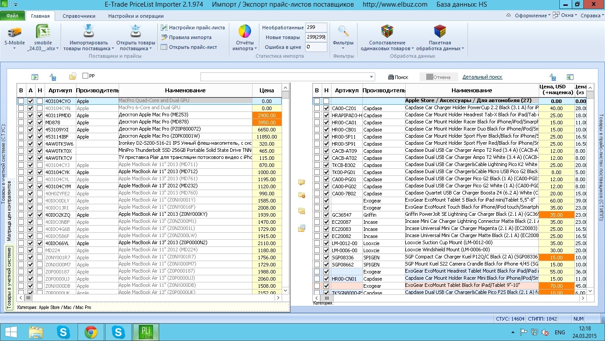
Task: Click the S-Mobile supplier truck icon
Action: (x=15, y=32)
